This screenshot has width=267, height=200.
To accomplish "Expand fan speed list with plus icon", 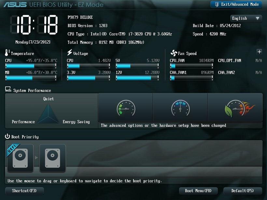I will click(259, 52).
